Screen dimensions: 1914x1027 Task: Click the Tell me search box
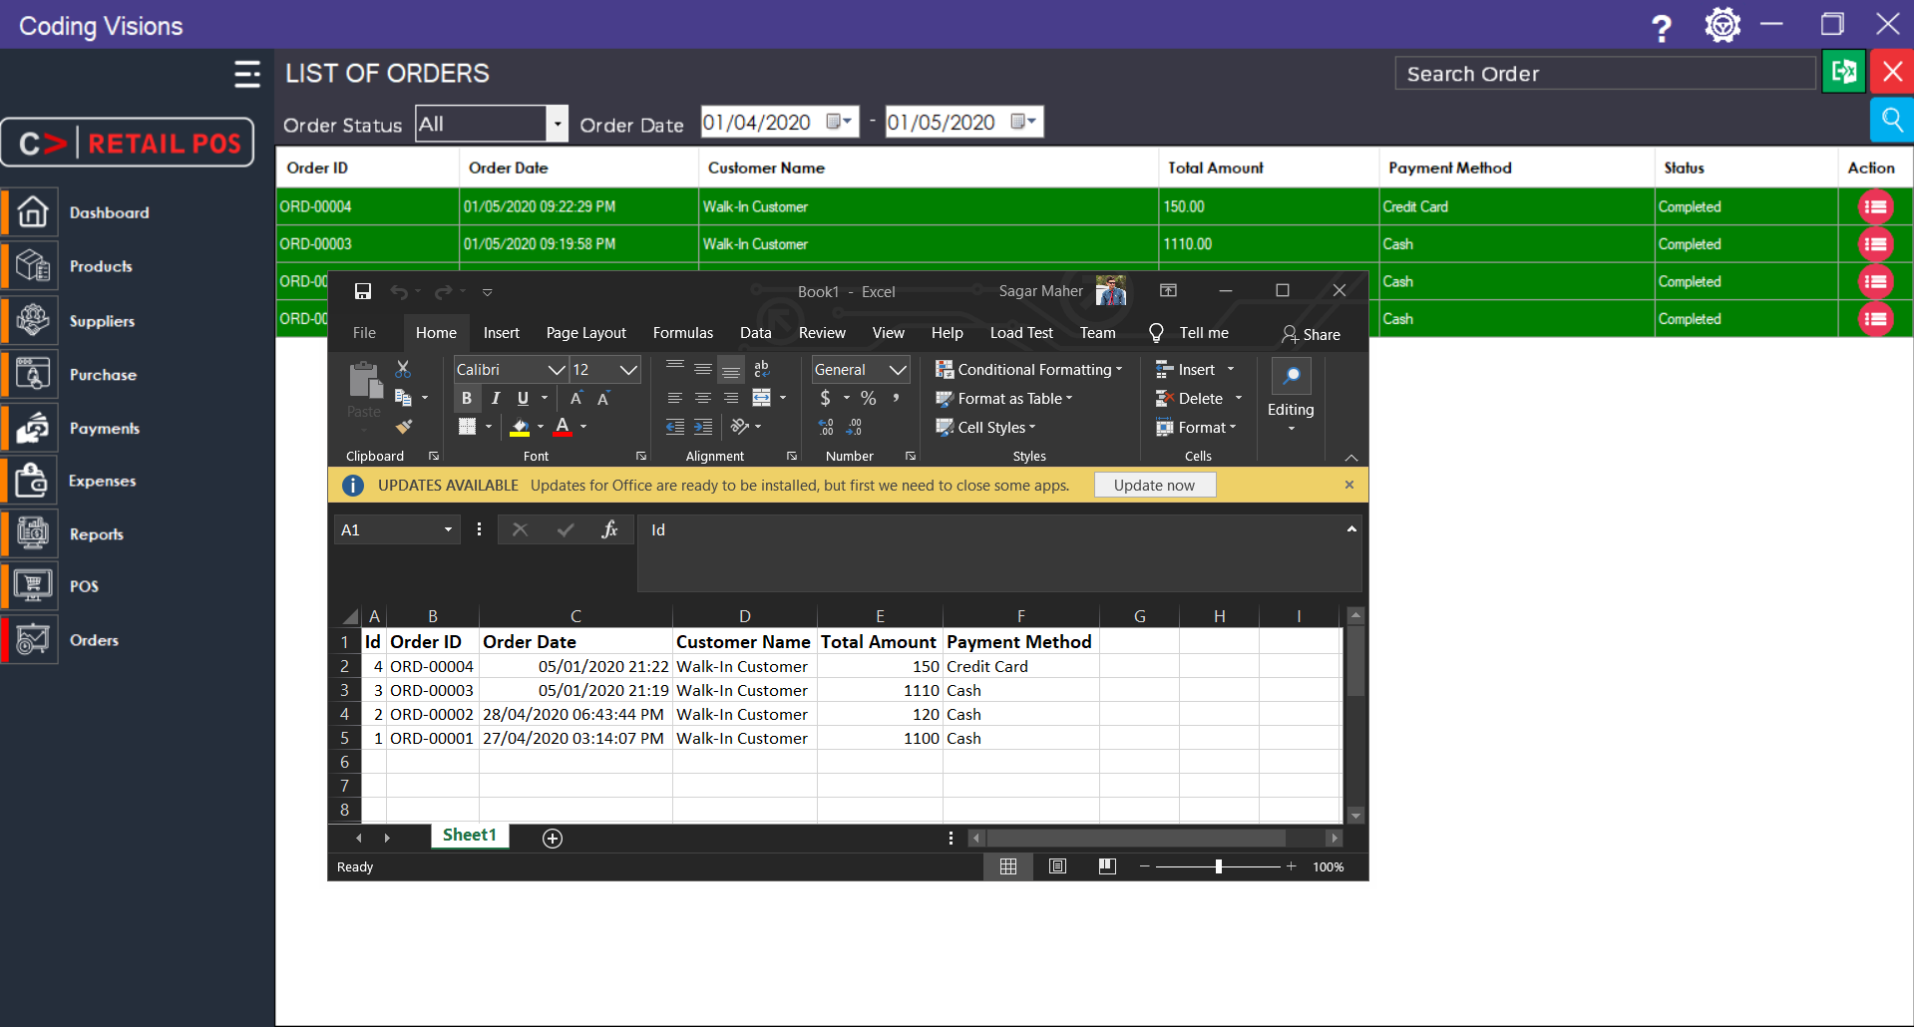coord(1191,333)
